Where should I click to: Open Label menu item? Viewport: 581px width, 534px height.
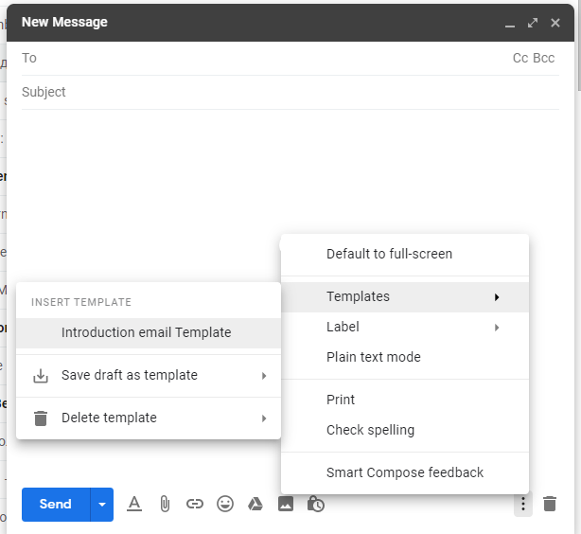405,327
